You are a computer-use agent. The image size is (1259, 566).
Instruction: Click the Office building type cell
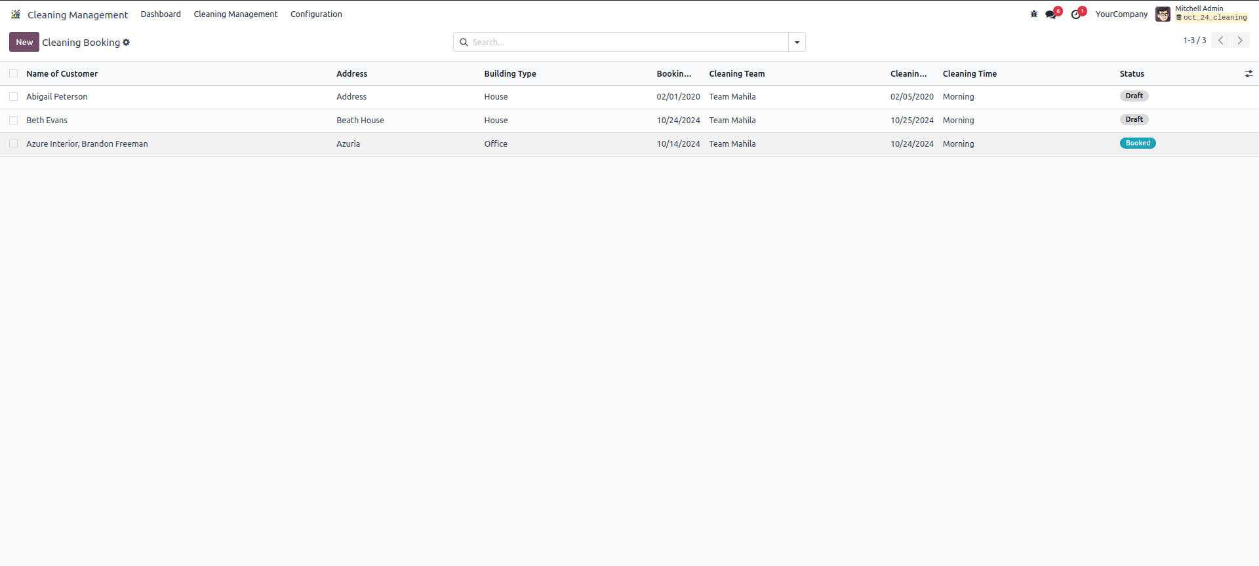pyautogui.click(x=496, y=144)
